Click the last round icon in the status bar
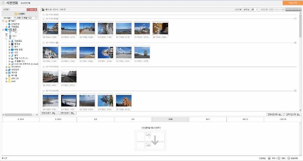The width and height of the screenshot is (303, 161). click(289, 158)
